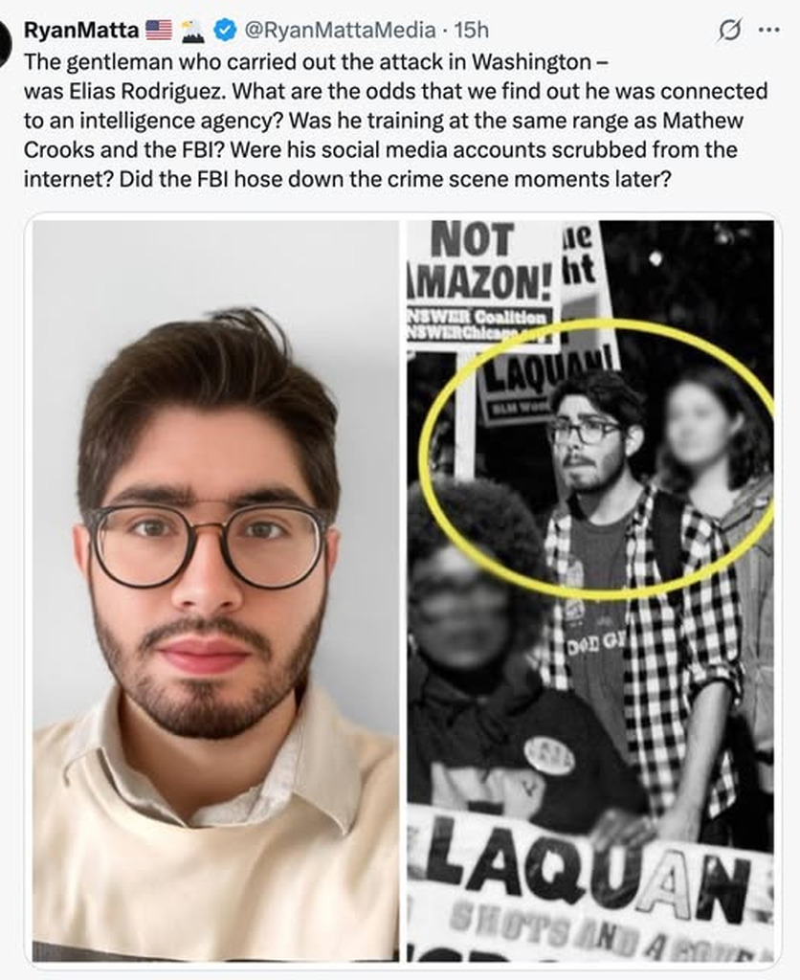This screenshot has width=800, height=980.
Task: Open the left color selfie photo
Action: pos(215,590)
